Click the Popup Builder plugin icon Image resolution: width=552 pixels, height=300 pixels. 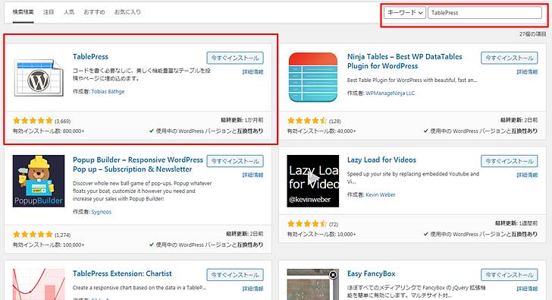[x=39, y=181]
